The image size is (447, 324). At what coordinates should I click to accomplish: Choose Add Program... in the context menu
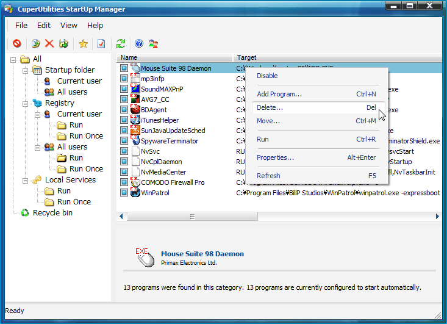click(x=316, y=94)
